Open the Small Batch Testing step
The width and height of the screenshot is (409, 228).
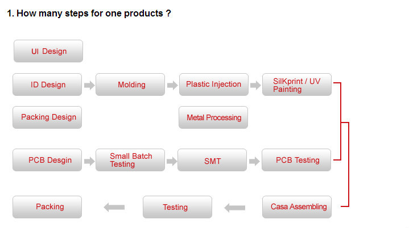tap(131, 160)
